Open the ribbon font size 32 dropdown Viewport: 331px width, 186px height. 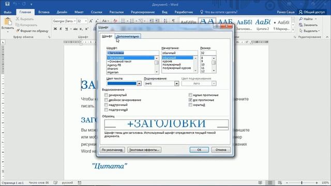coord(86,21)
